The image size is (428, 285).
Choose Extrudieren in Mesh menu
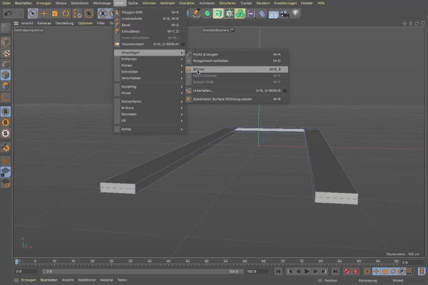pos(150,31)
